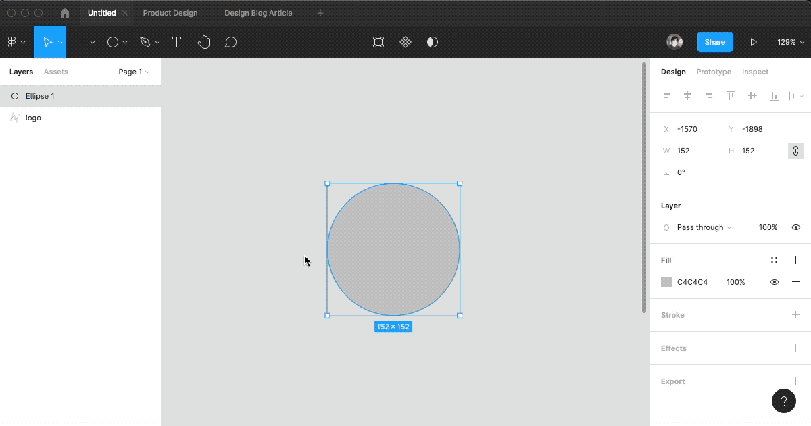Click the Present play icon
811x426 pixels.
coord(754,42)
